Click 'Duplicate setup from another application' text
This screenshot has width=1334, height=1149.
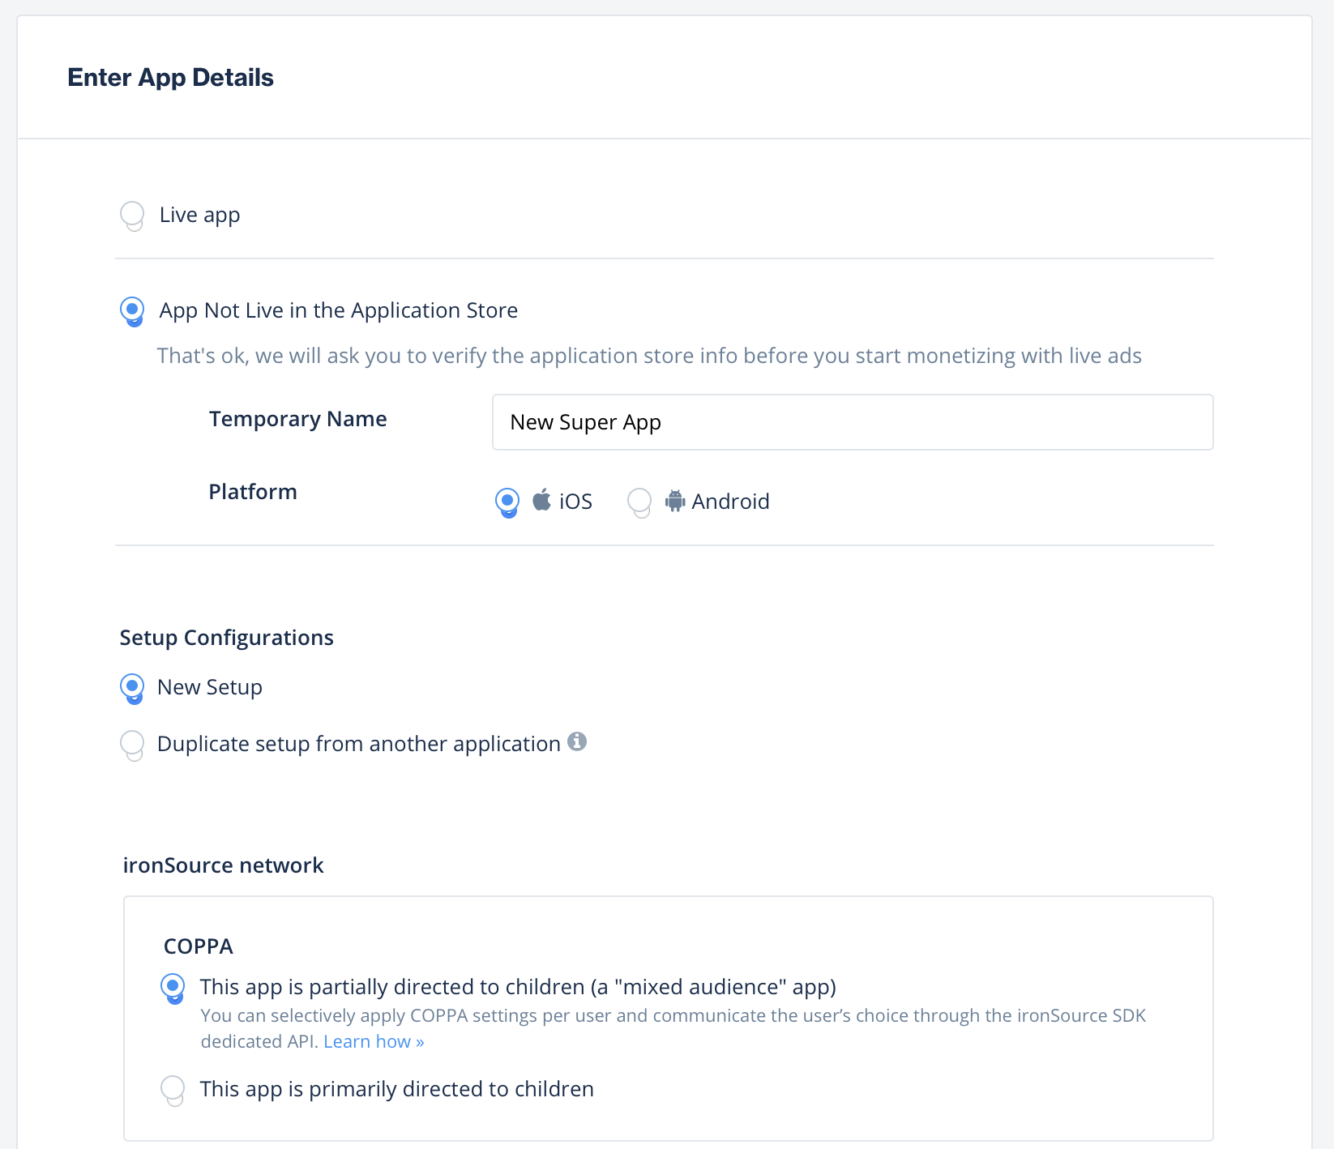[358, 744]
